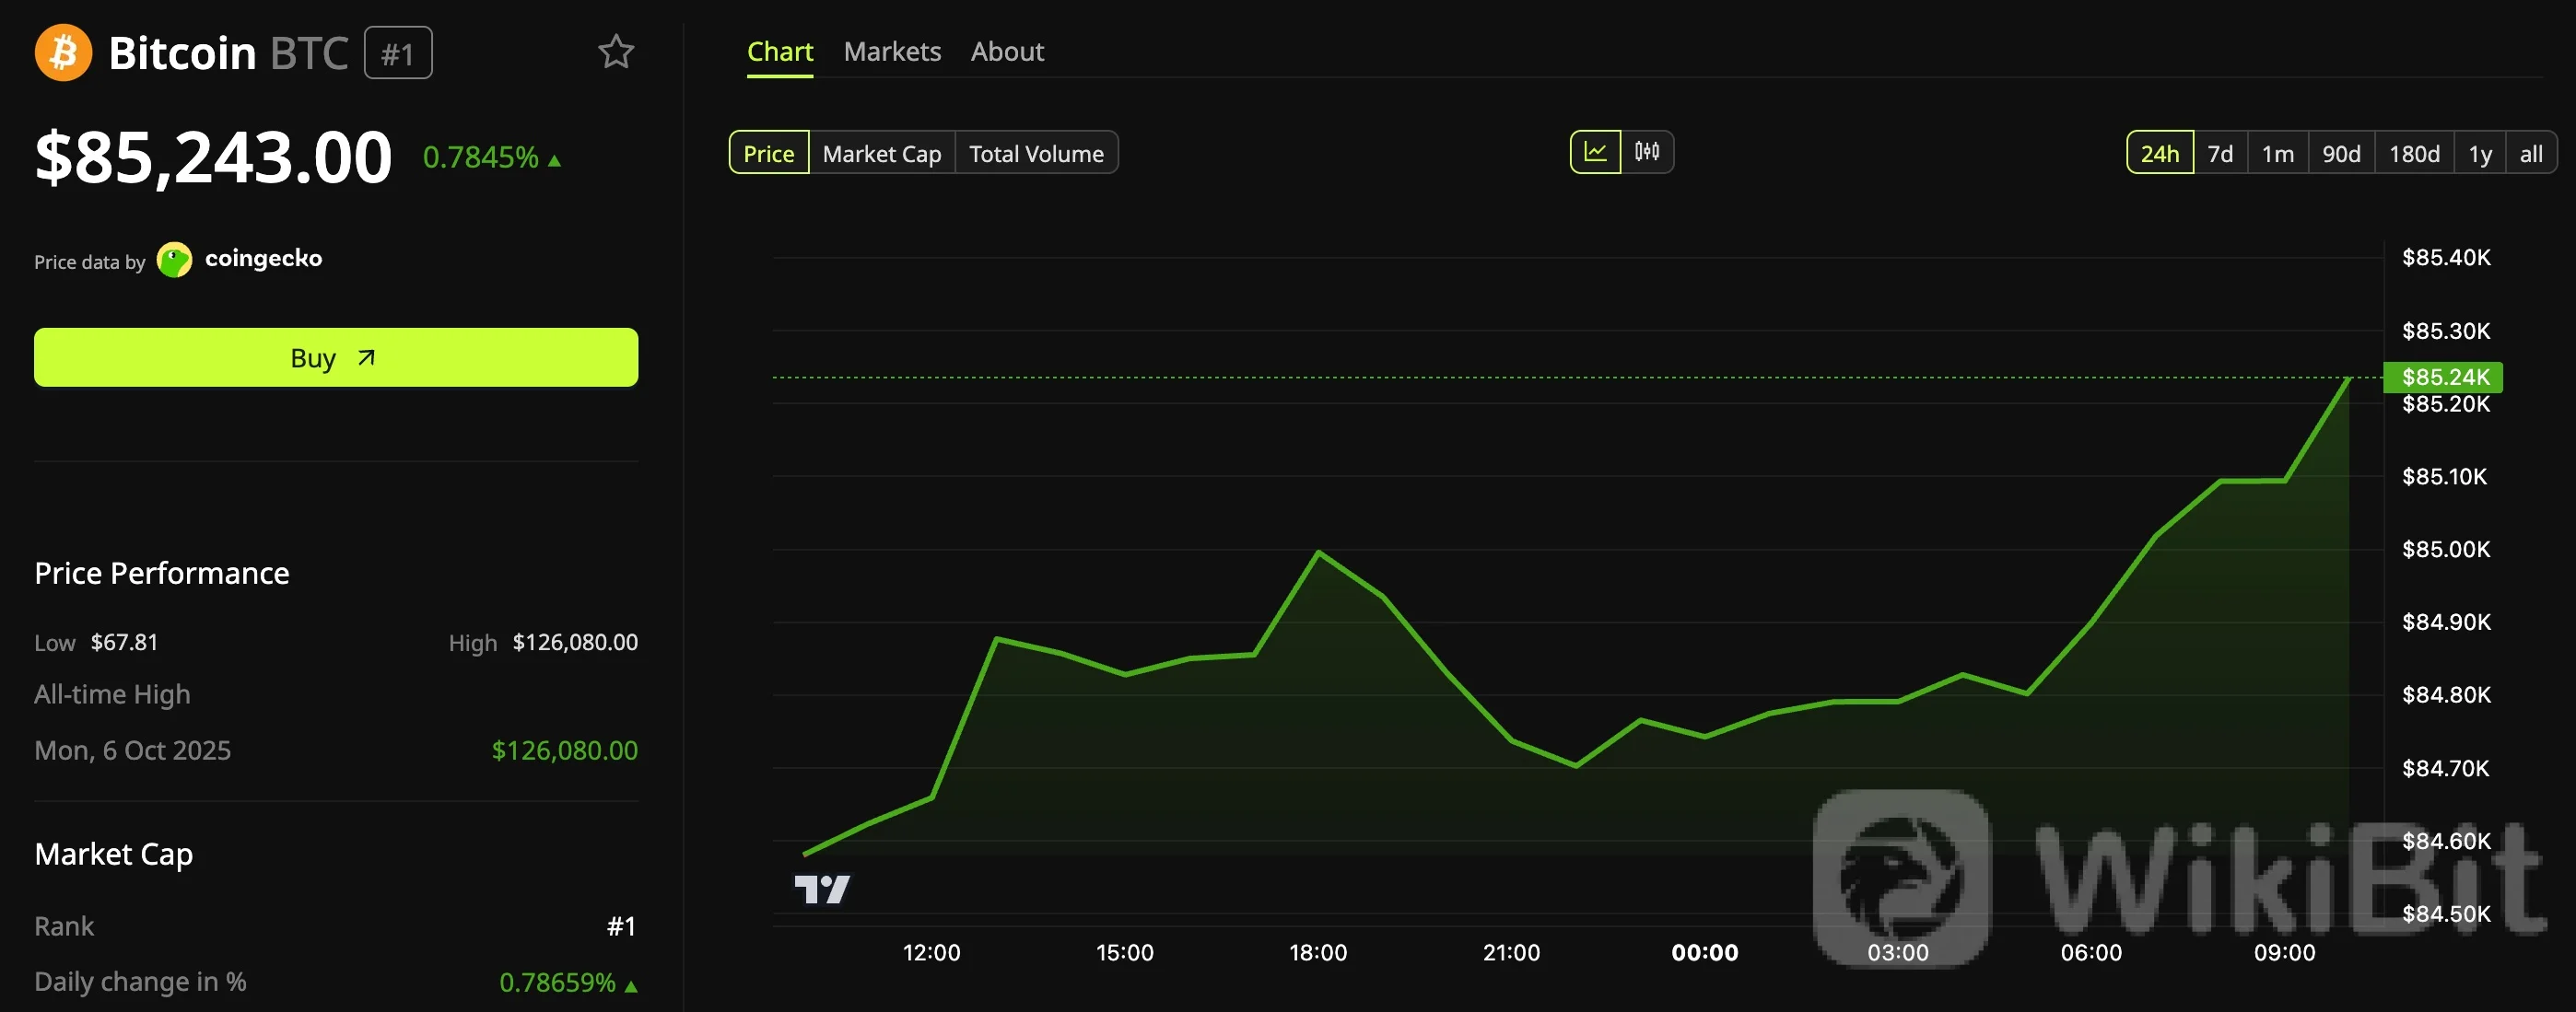Select the Market Cap data toggle
The image size is (2576, 1012).
click(x=882, y=153)
